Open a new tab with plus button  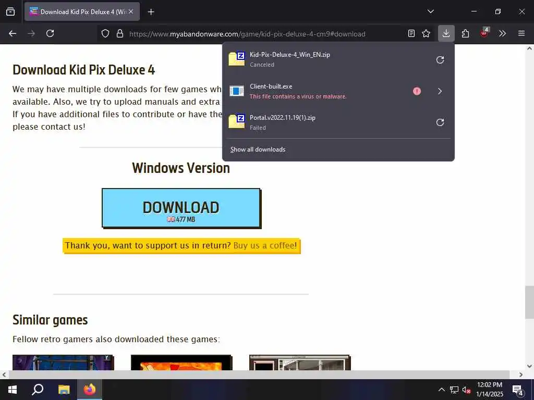click(x=151, y=12)
